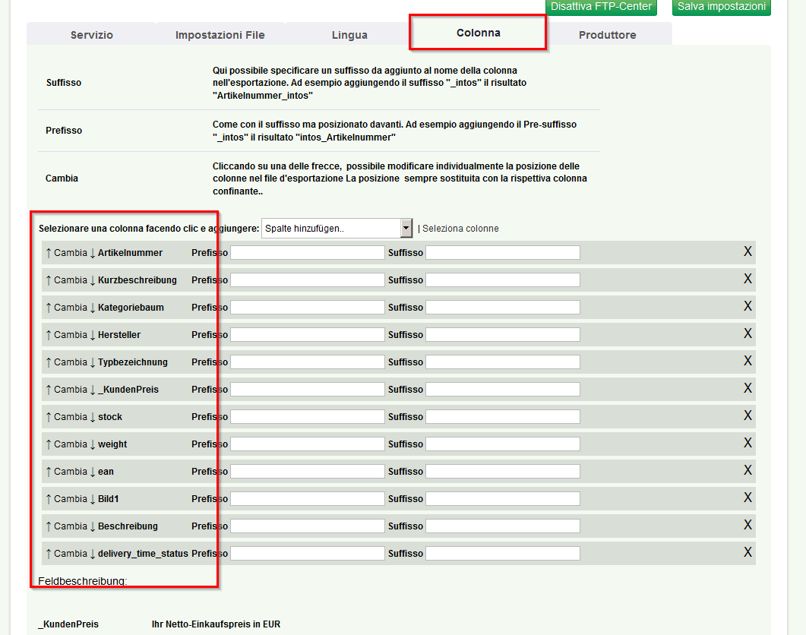
Task: Move ean column down
Action: coord(93,472)
